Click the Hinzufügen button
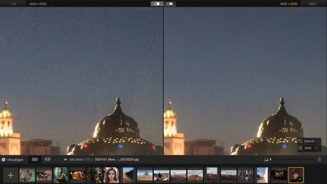 (12, 160)
